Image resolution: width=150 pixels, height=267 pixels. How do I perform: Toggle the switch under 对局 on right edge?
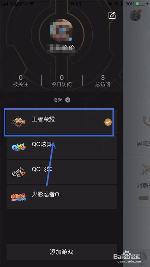[x=144, y=198]
